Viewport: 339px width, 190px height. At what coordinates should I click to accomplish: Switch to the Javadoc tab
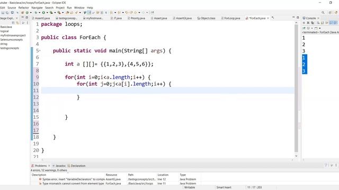pos(59,166)
